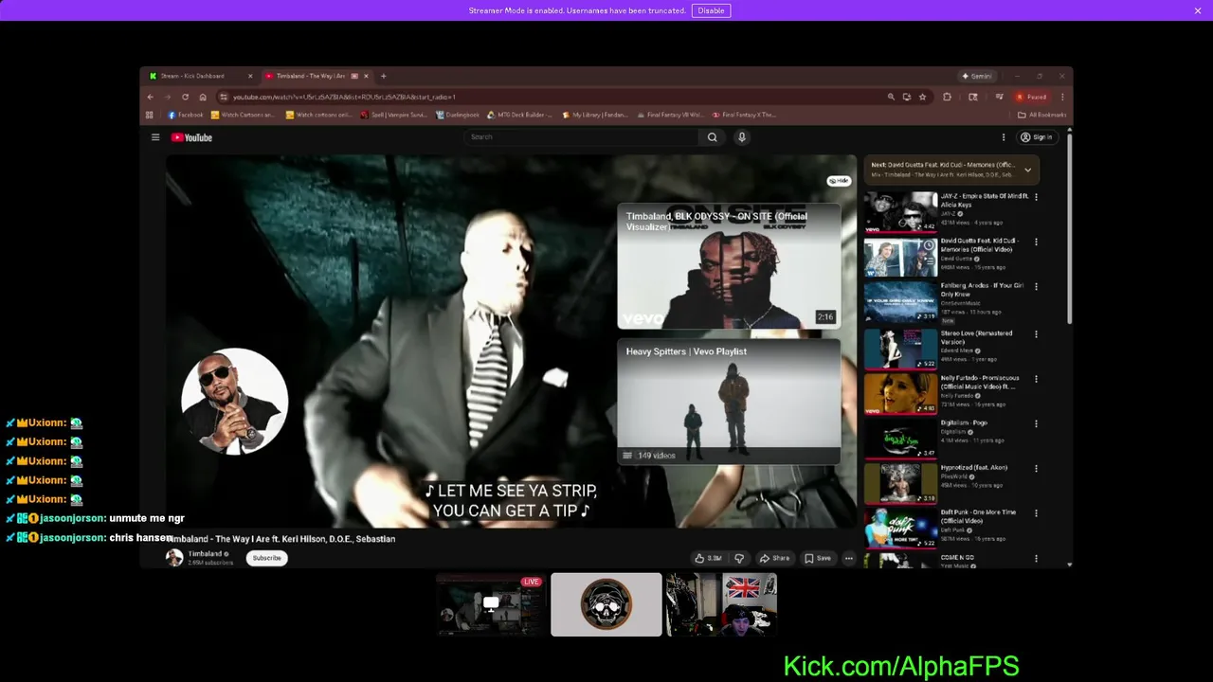The width and height of the screenshot is (1213, 682).
Task: Open options menu for Digitalism - Pogo
Action: pos(1036,423)
